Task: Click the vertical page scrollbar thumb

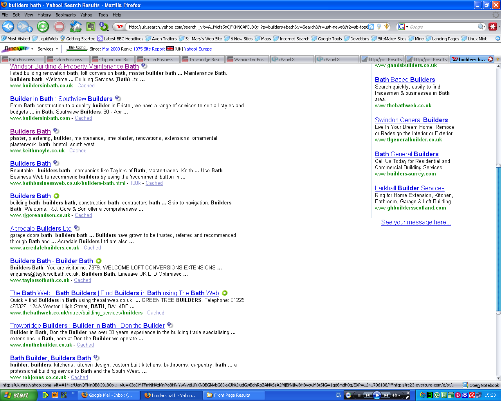Action: coord(498,239)
